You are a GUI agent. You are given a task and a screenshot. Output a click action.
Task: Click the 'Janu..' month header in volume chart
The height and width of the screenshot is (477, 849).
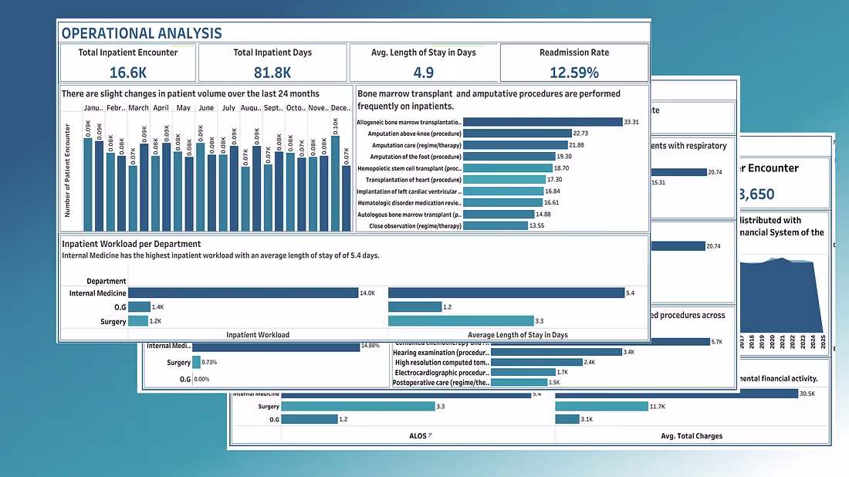pos(93,108)
